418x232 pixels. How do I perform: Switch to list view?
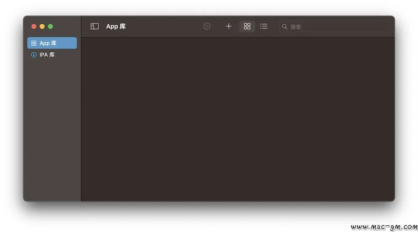coord(264,26)
